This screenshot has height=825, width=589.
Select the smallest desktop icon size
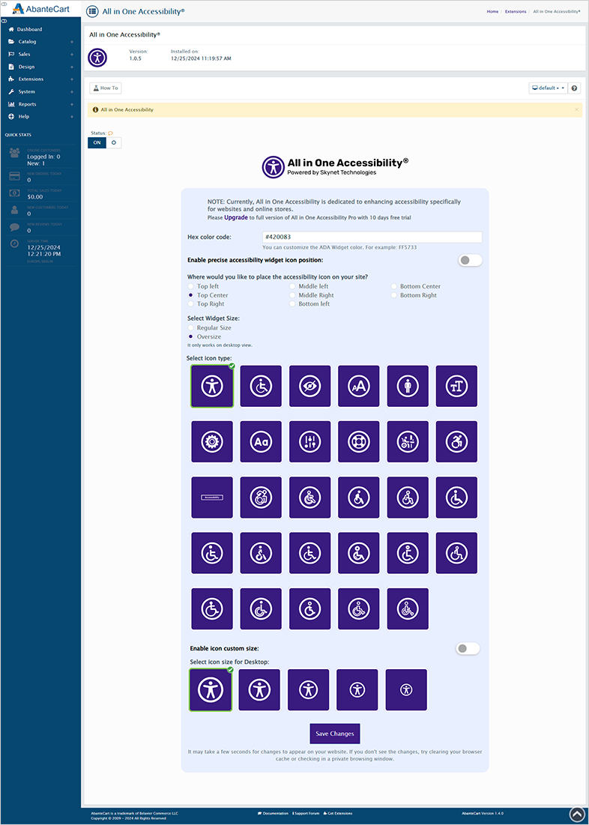[406, 690]
